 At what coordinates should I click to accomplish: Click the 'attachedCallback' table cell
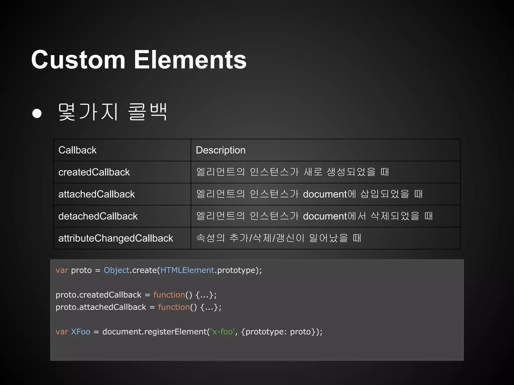point(122,194)
